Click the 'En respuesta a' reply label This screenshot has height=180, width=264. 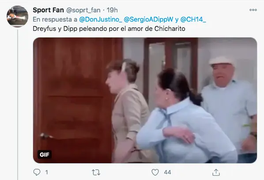click(55, 19)
